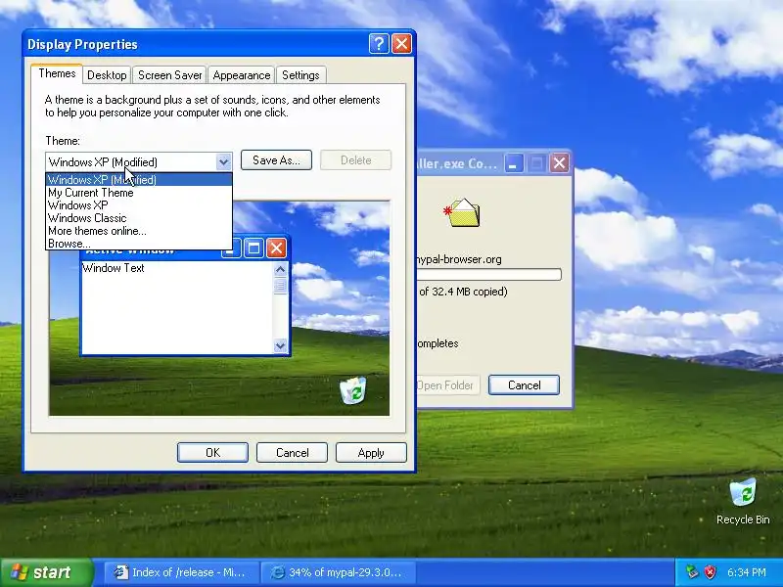Minimize the file download copy dialog

[513, 163]
